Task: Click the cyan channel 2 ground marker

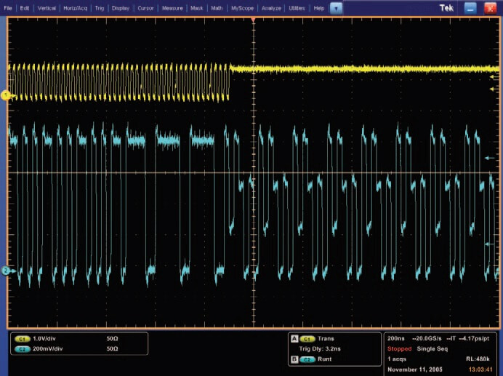Action: (5, 271)
